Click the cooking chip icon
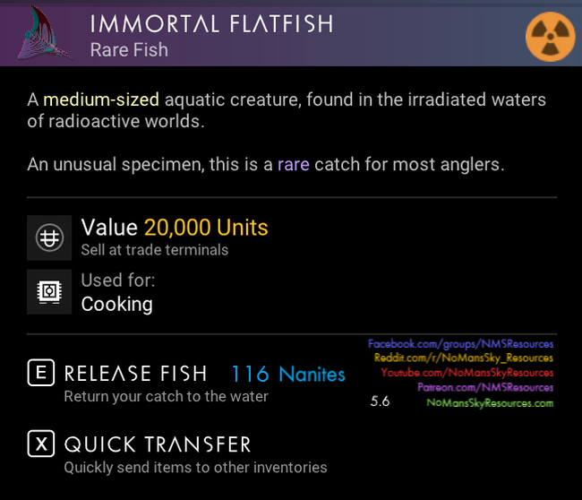Screen dimensions: 582x500 coord(48,292)
